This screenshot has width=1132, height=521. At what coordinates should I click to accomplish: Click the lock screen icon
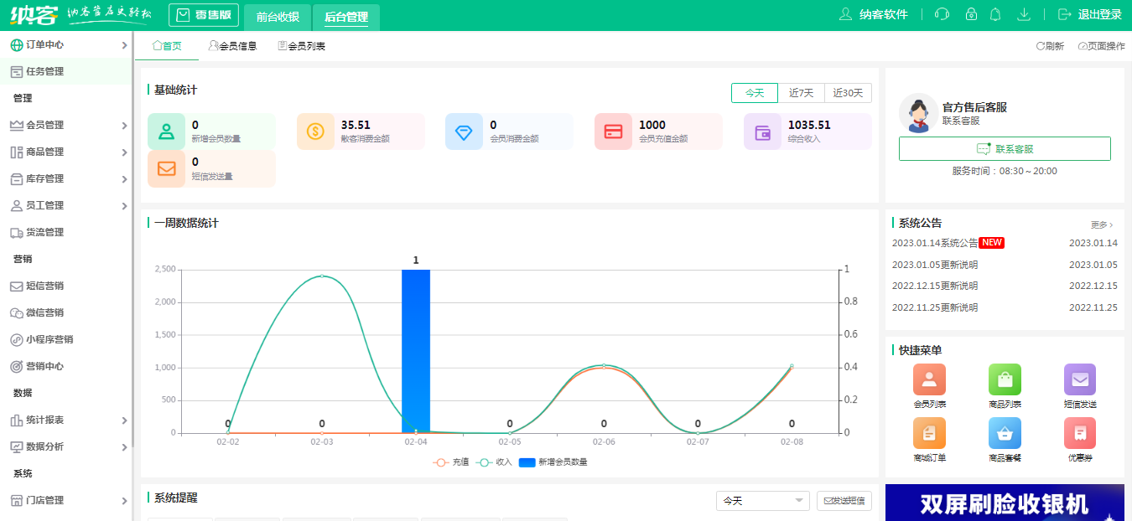tap(971, 14)
